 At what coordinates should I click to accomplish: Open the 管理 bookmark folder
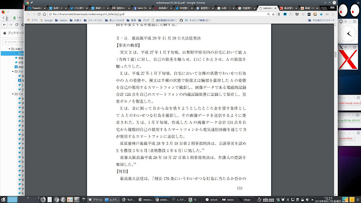pyautogui.click(x=131, y=20)
